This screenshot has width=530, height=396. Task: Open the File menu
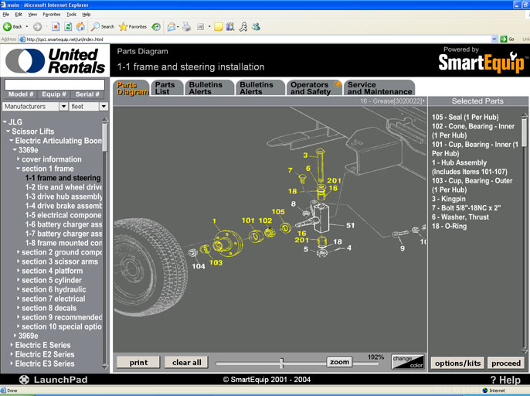click(5, 15)
